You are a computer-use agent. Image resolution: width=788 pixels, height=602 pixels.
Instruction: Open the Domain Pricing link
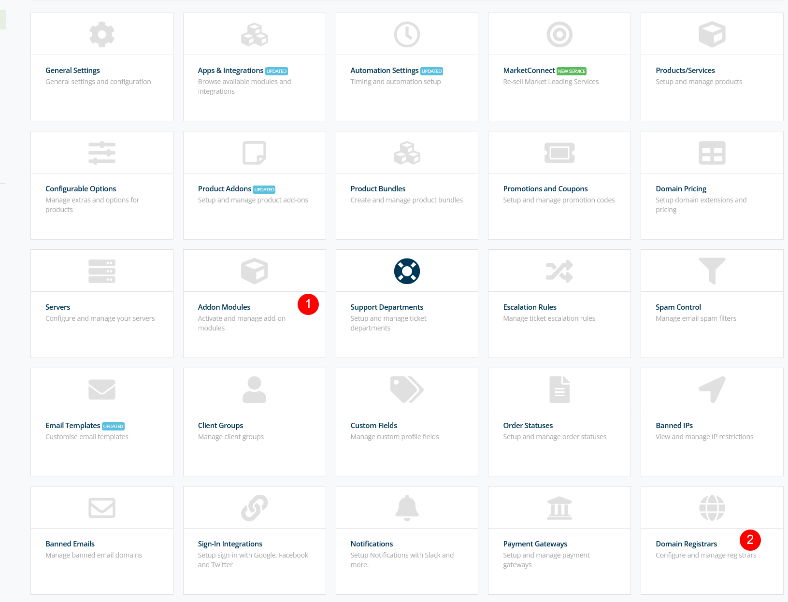[681, 189]
